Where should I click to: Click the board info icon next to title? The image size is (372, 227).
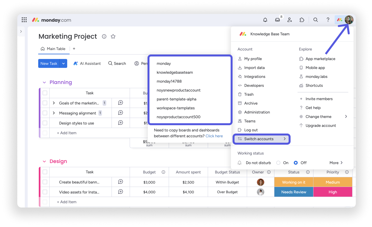click(104, 36)
